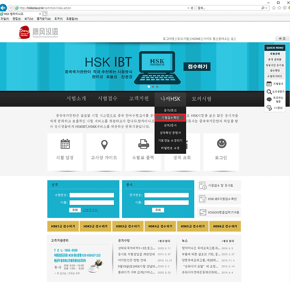This screenshot has height=284, width=290.
Task: Open the 시험소개 navigation menu
Action: click(x=76, y=98)
